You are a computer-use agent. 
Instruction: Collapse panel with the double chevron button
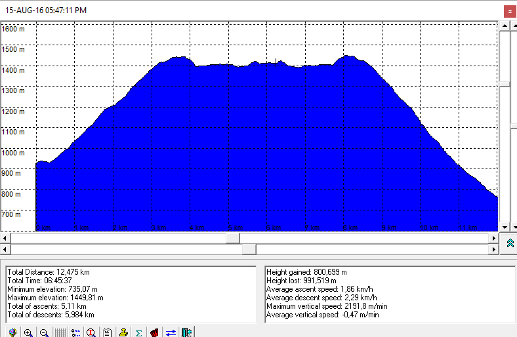(x=510, y=243)
